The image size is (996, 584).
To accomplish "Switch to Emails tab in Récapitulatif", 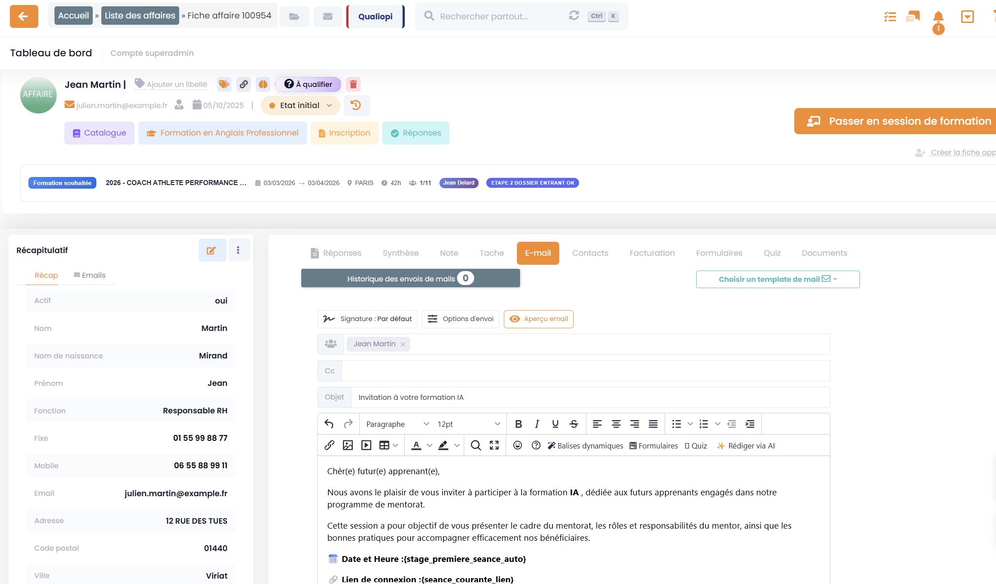I will pos(90,276).
